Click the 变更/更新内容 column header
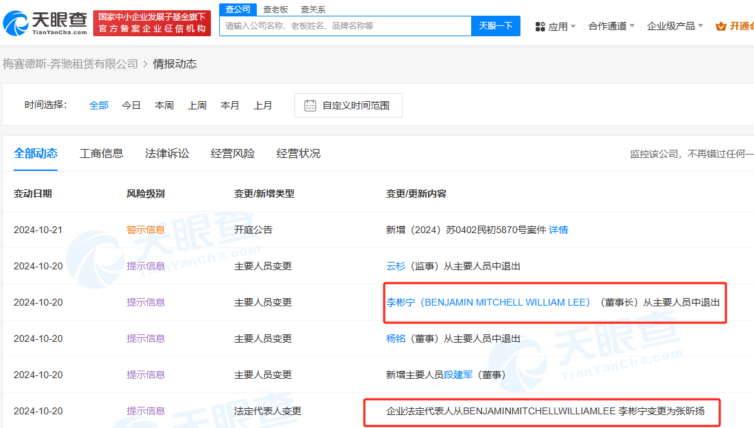 click(416, 194)
